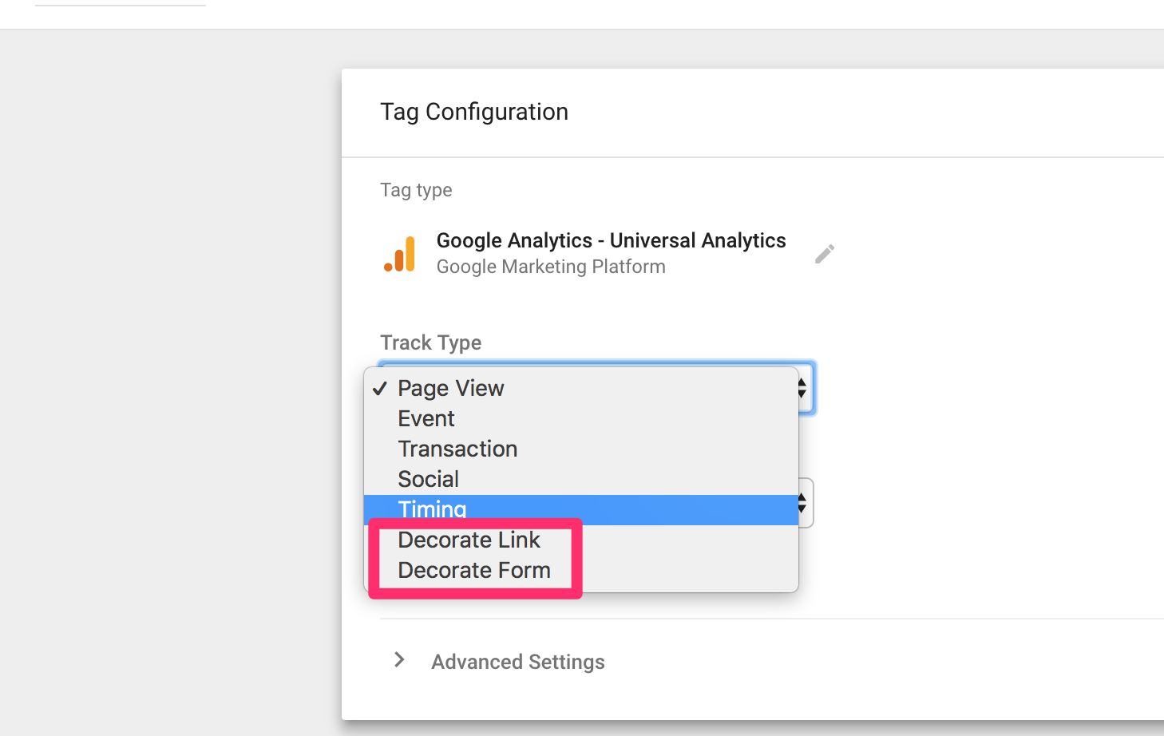
Task: Click the Track Type label
Action: pos(431,342)
